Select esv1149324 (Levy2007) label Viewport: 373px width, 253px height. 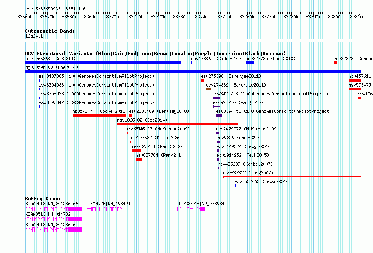[x=243, y=146]
